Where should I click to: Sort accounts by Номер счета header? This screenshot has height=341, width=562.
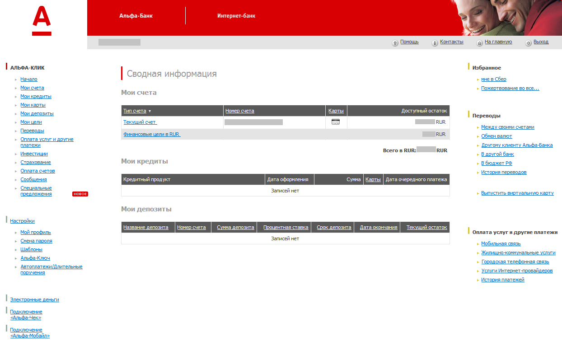pyautogui.click(x=239, y=111)
